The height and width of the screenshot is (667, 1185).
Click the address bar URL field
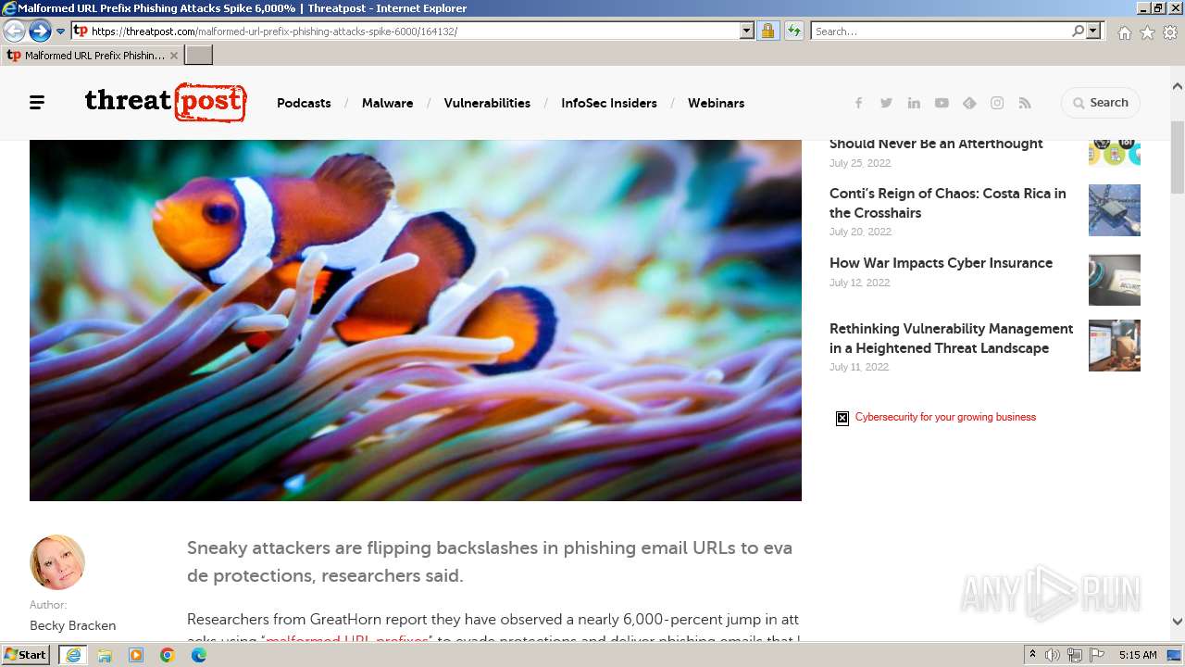click(x=414, y=31)
